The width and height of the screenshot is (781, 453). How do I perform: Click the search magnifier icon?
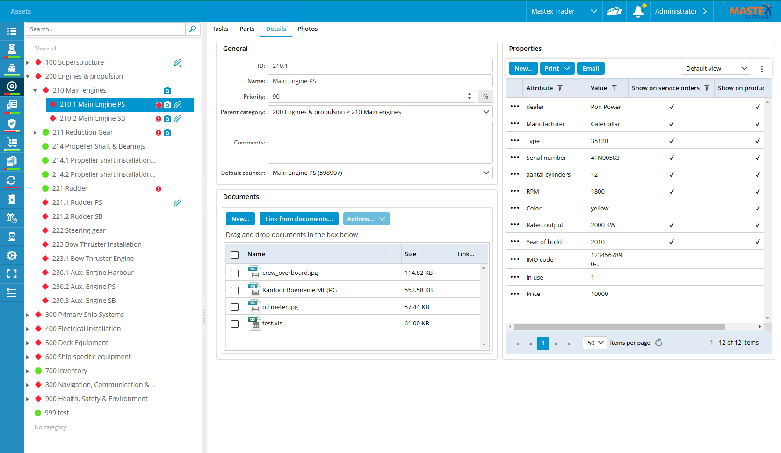pos(193,29)
